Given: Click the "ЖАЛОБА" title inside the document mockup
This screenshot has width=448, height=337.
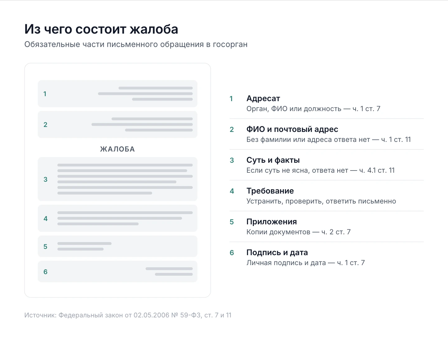Looking at the screenshot, I should point(118,149).
